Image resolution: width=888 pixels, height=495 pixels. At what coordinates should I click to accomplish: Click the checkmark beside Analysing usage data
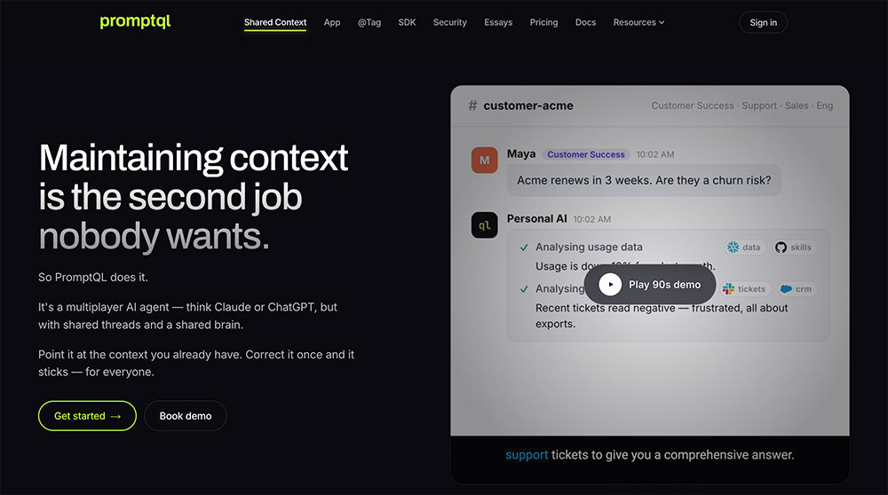pos(524,247)
